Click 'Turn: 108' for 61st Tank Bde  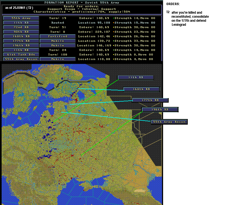click(58, 55)
